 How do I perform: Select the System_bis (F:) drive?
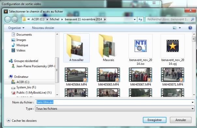23,87
